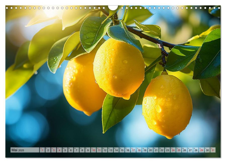The image size is (226, 163).
Task: Click day 7 calendar cell
Action: click(76, 150)
